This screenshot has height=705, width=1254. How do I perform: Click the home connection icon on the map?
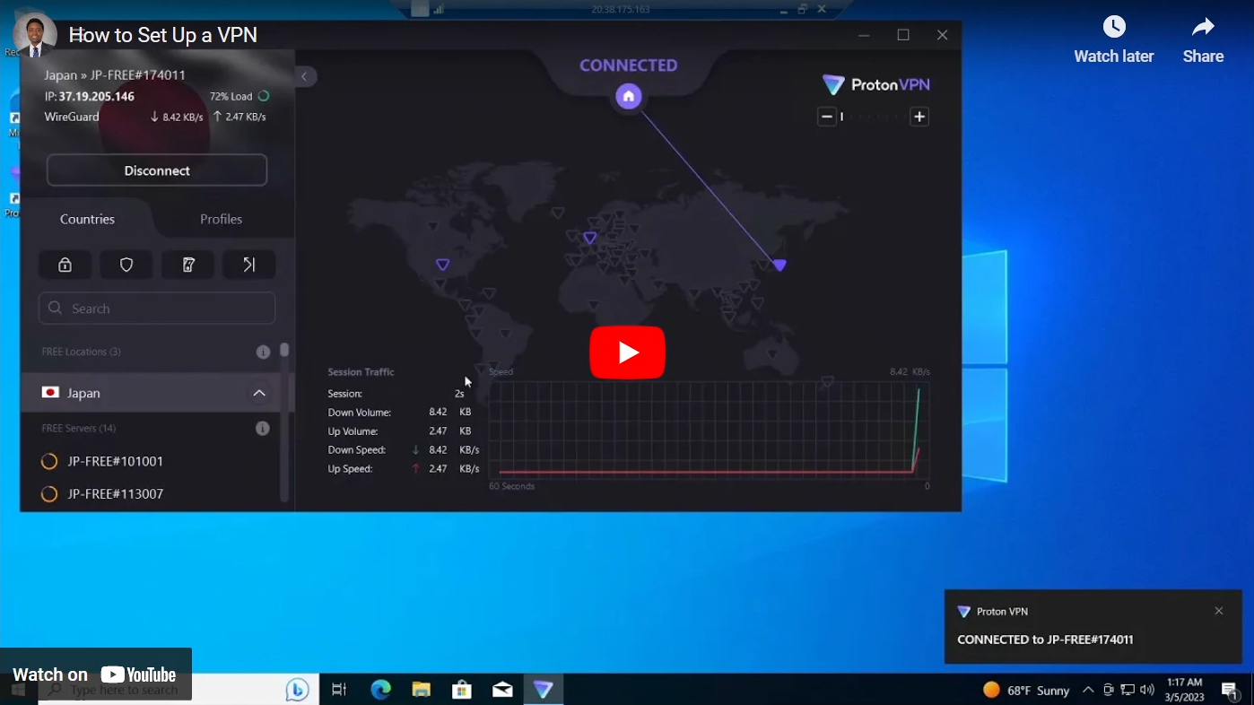click(628, 96)
